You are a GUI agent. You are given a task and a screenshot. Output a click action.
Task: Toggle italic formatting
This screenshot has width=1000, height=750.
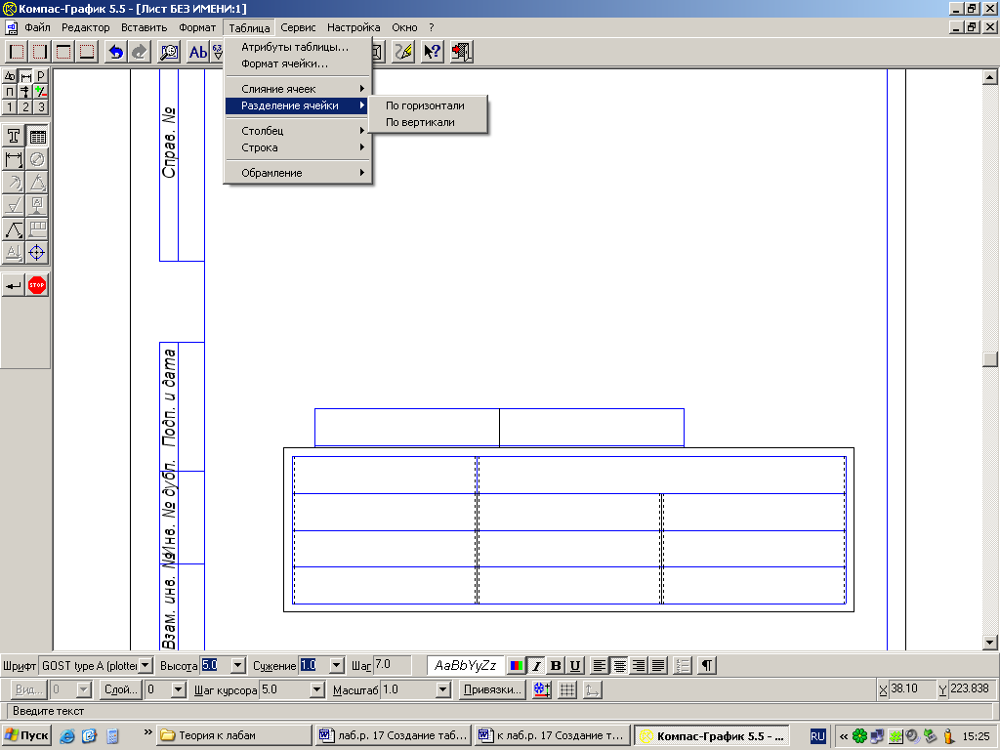(x=536, y=666)
